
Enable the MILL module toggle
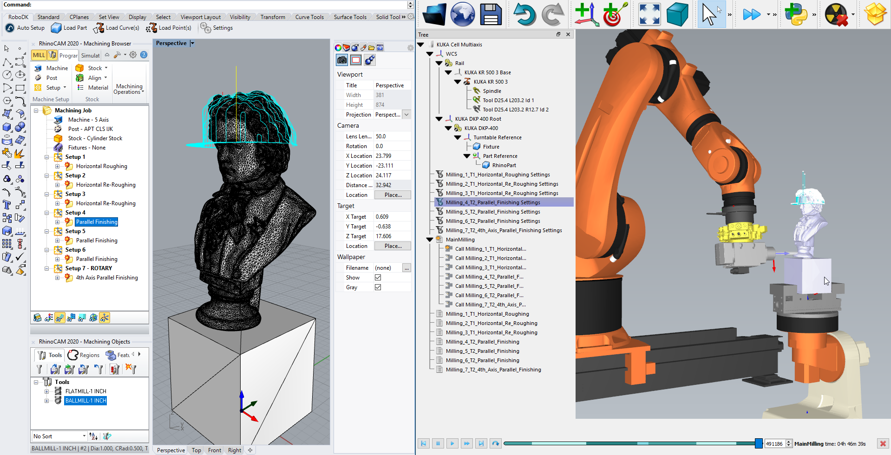(39, 55)
